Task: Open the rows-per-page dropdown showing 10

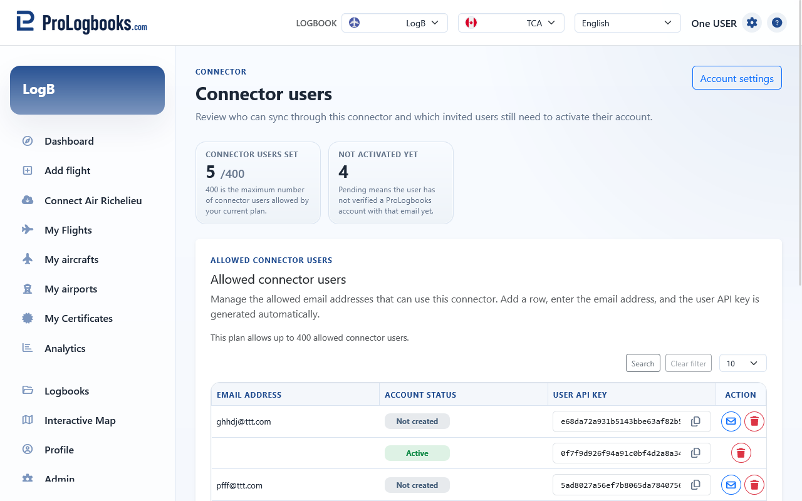Action: (743, 363)
